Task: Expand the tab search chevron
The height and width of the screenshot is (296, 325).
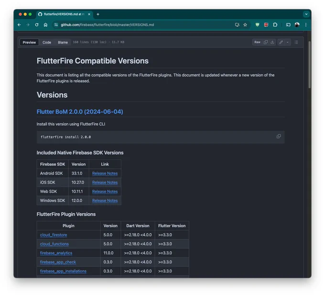Action: [306, 14]
